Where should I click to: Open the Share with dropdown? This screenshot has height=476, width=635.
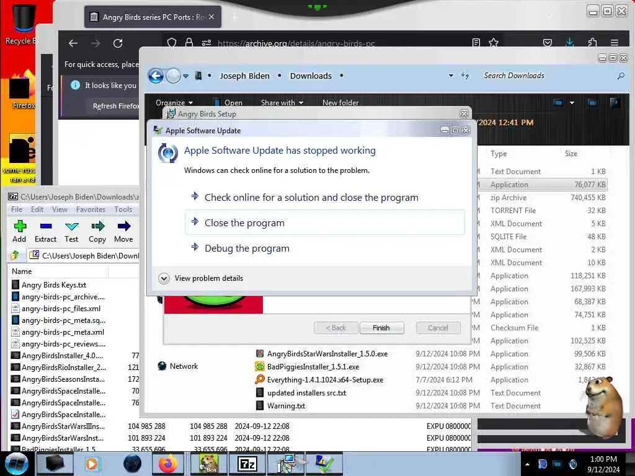(282, 102)
